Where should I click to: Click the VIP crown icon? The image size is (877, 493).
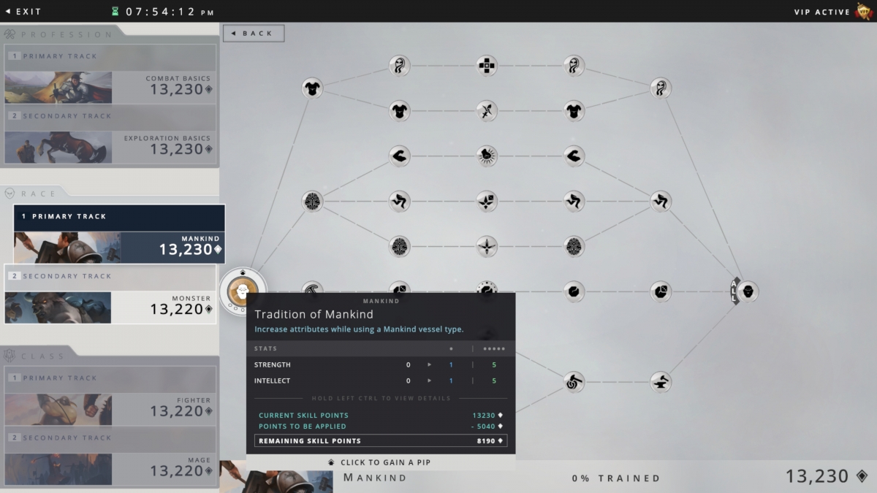(863, 12)
